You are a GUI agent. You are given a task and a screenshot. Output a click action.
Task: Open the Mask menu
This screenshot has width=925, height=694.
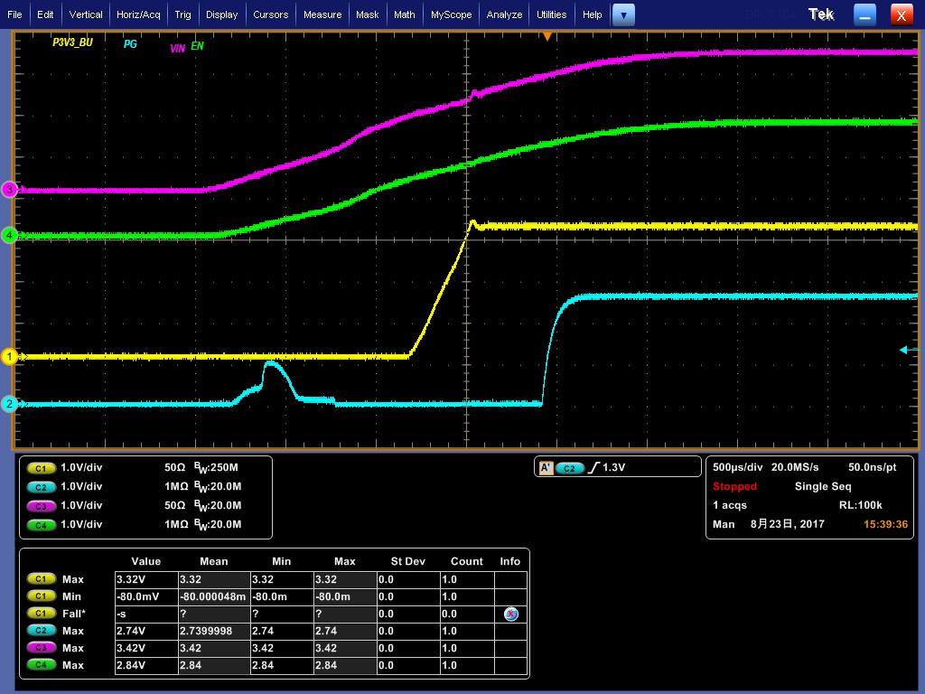(x=367, y=14)
